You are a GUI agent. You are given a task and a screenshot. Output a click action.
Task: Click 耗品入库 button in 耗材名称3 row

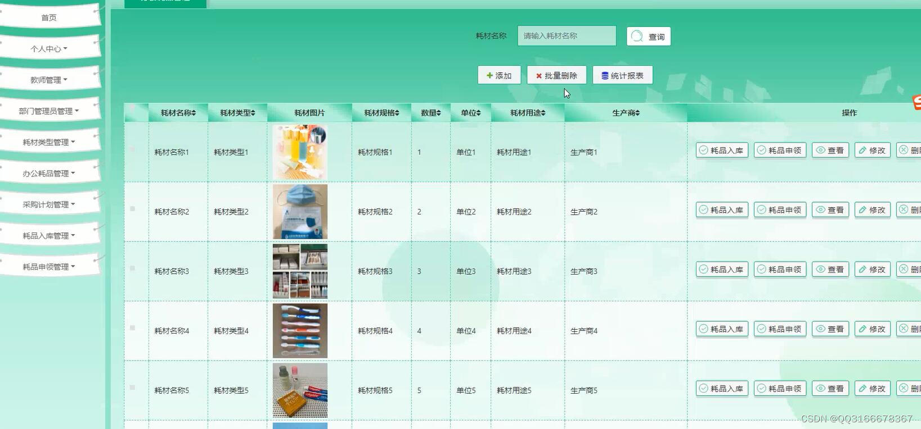[722, 269]
